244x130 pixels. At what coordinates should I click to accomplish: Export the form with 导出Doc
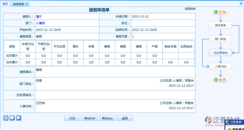[107, 118]
